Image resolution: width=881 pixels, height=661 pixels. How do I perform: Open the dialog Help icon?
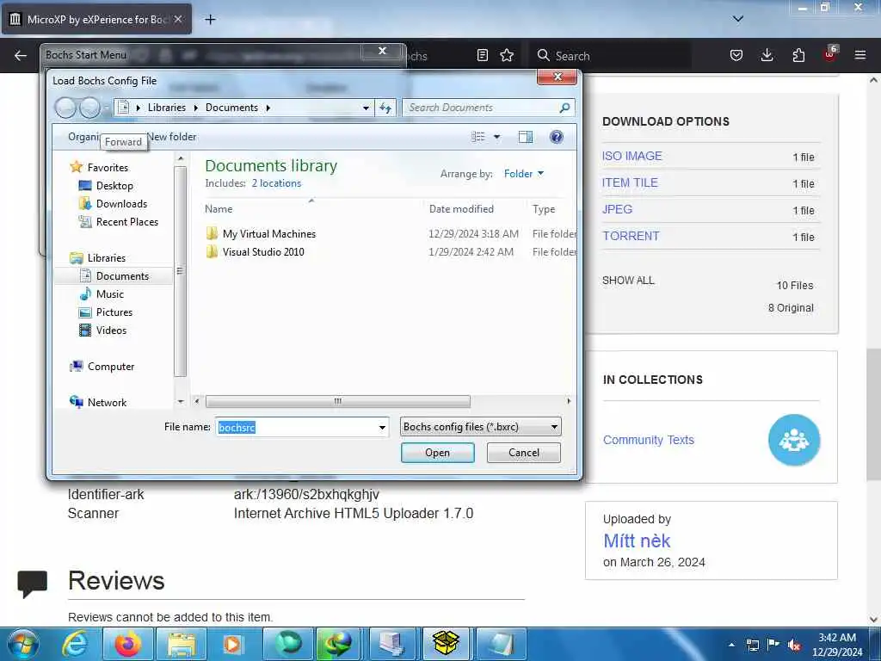pos(557,137)
